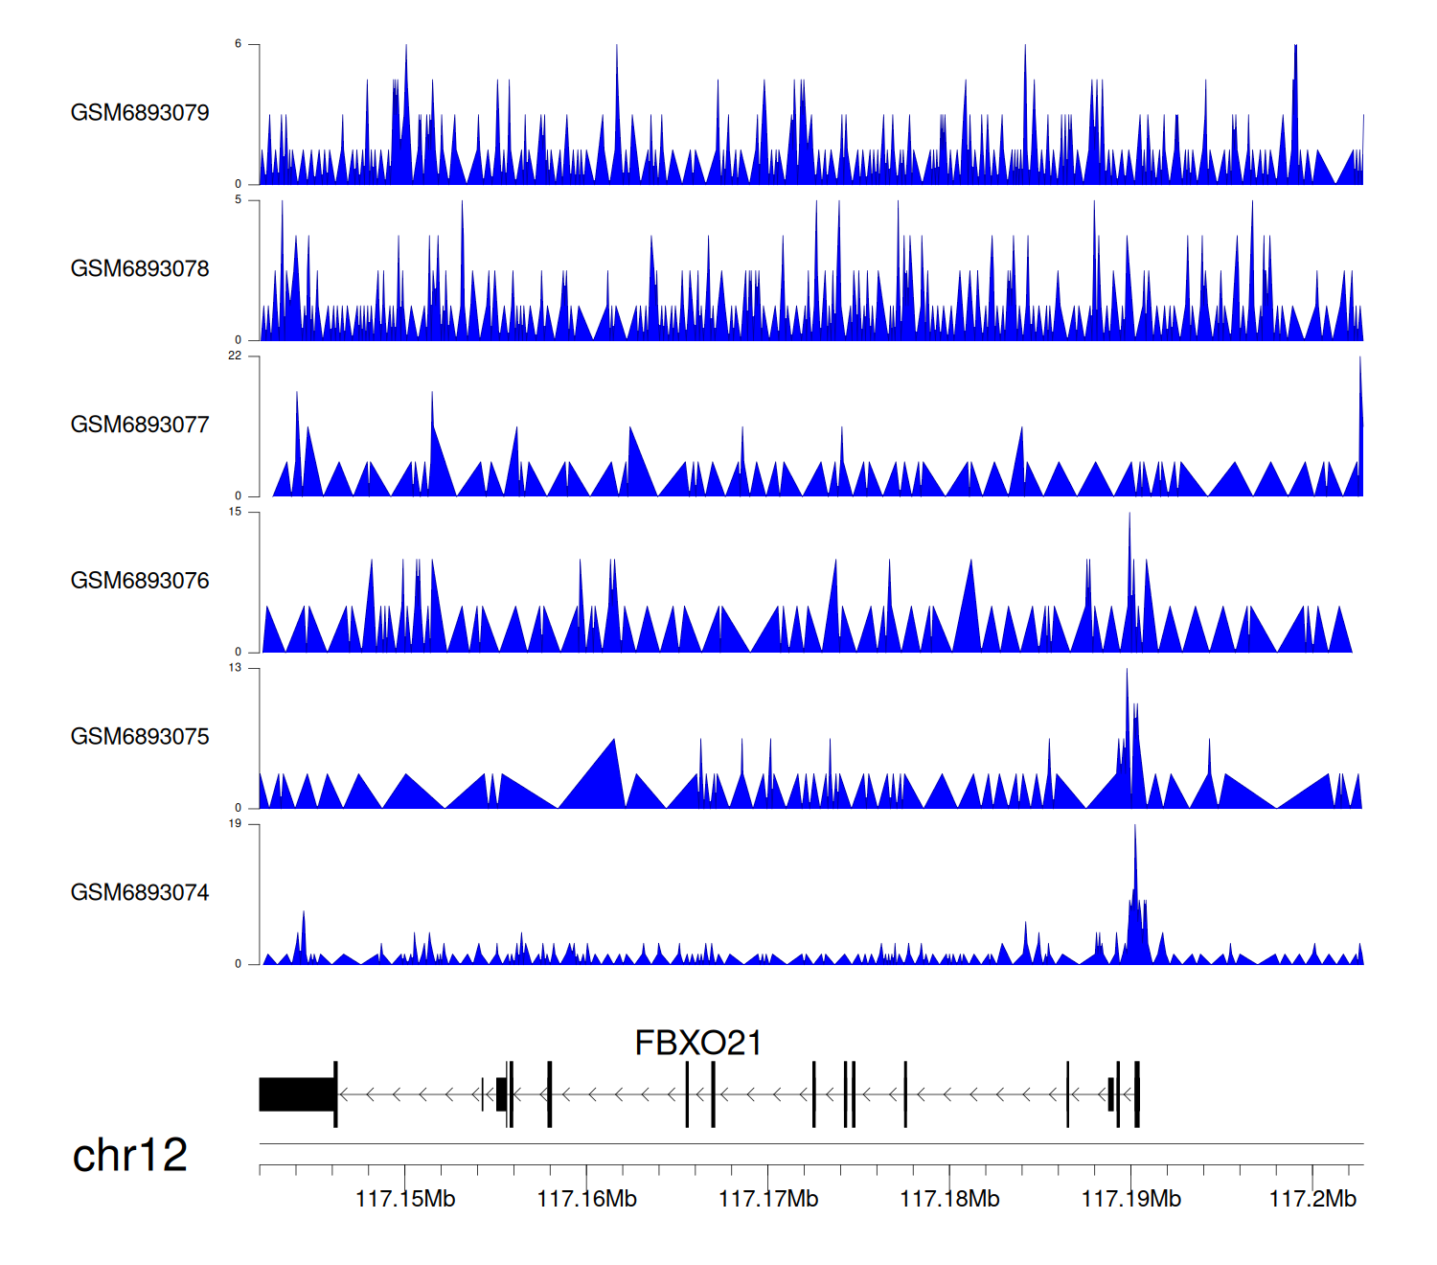This screenshot has width=1437, height=1265.
Task: Select the 117.19Mb axis label
Action: [x=1130, y=1199]
